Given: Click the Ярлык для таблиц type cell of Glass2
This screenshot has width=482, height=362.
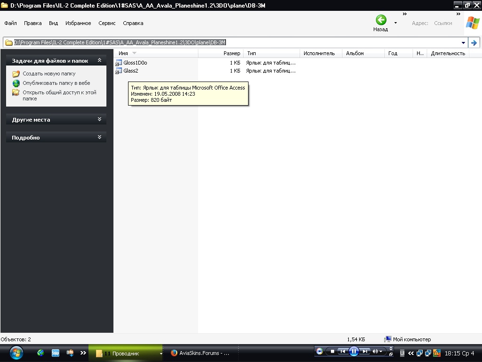Looking at the screenshot, I should click(271, 71).
